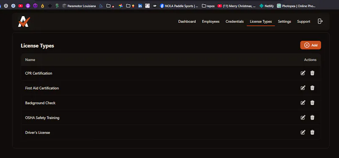Open the green figure bookmark icon
This screenshot has height=158, width=339.
point(57,6)
